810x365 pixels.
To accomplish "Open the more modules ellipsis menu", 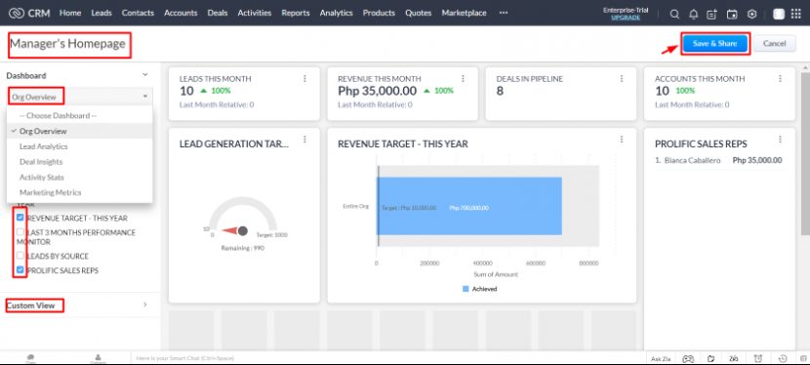I will click(x=504, y=13).
